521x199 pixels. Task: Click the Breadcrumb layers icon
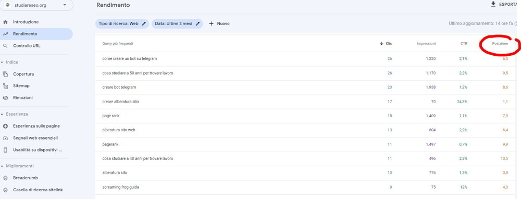[x=5, y=178]
